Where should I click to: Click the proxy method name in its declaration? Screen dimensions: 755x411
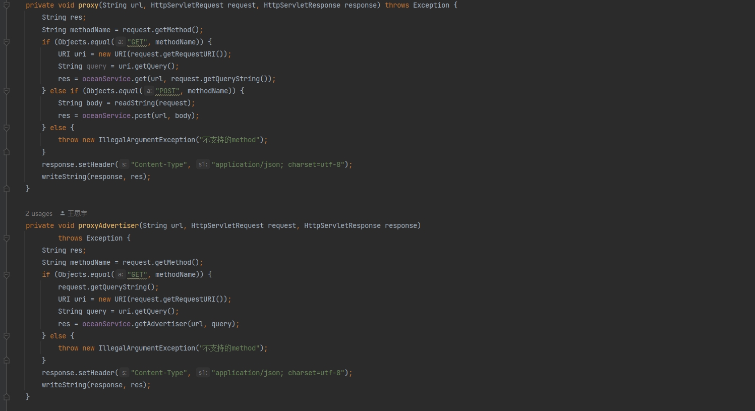tap(88, 5)
